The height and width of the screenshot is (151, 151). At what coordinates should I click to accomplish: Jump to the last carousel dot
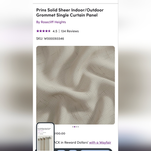click(x=78, y=127)
